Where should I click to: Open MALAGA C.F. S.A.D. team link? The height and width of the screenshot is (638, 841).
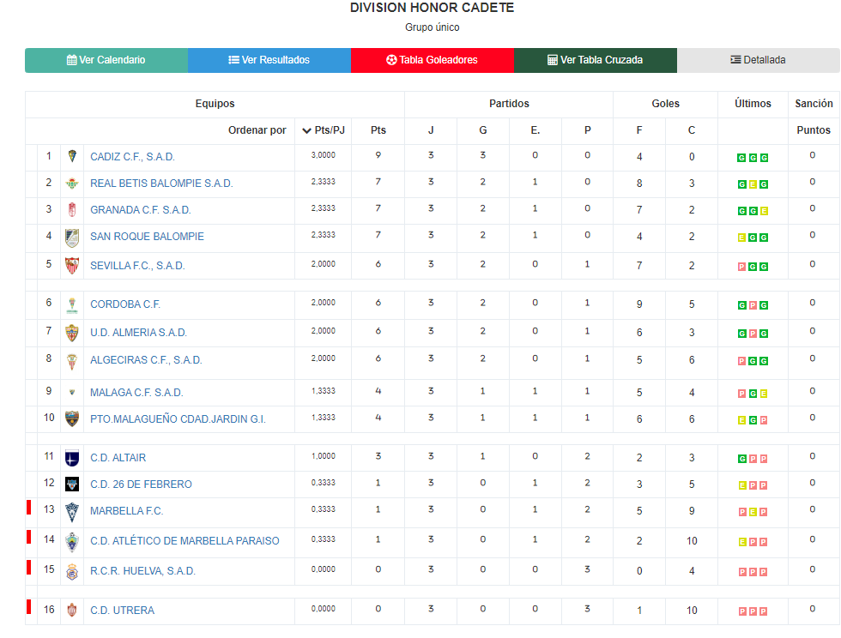coord(136,393)
